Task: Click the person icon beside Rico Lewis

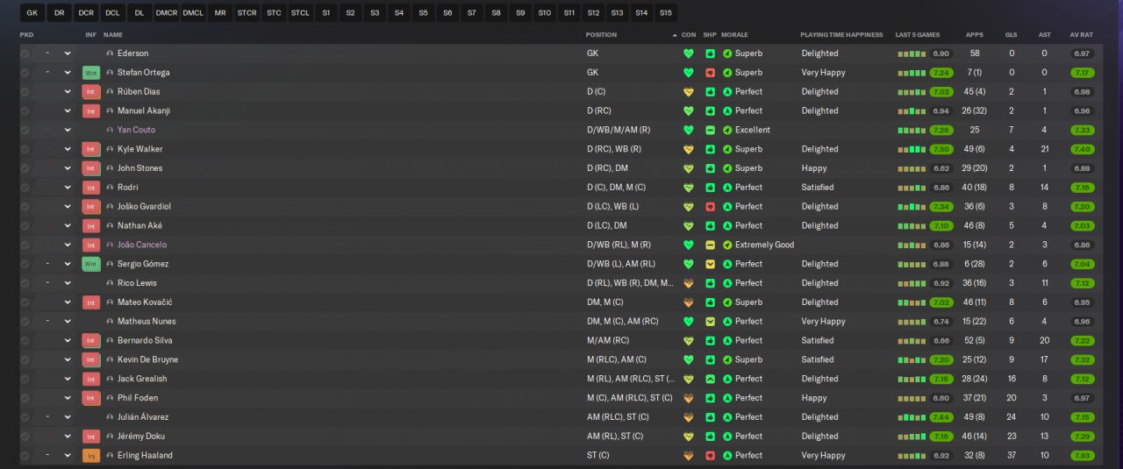Action: 110,283
